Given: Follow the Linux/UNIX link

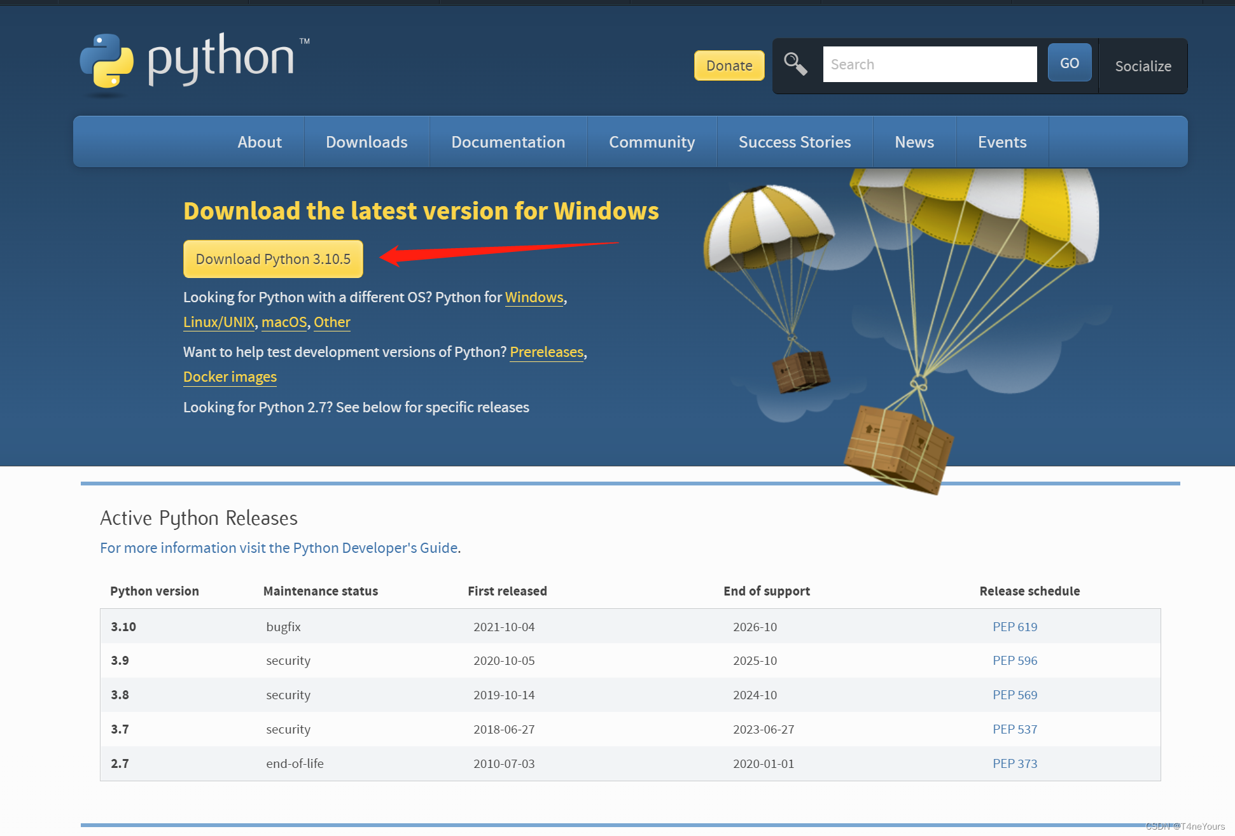Looking at the screenshot, I should 219,322.
